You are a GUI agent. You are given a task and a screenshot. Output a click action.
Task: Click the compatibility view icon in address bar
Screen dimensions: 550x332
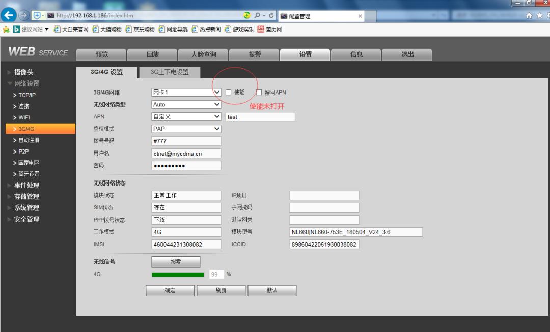[247, 15]
